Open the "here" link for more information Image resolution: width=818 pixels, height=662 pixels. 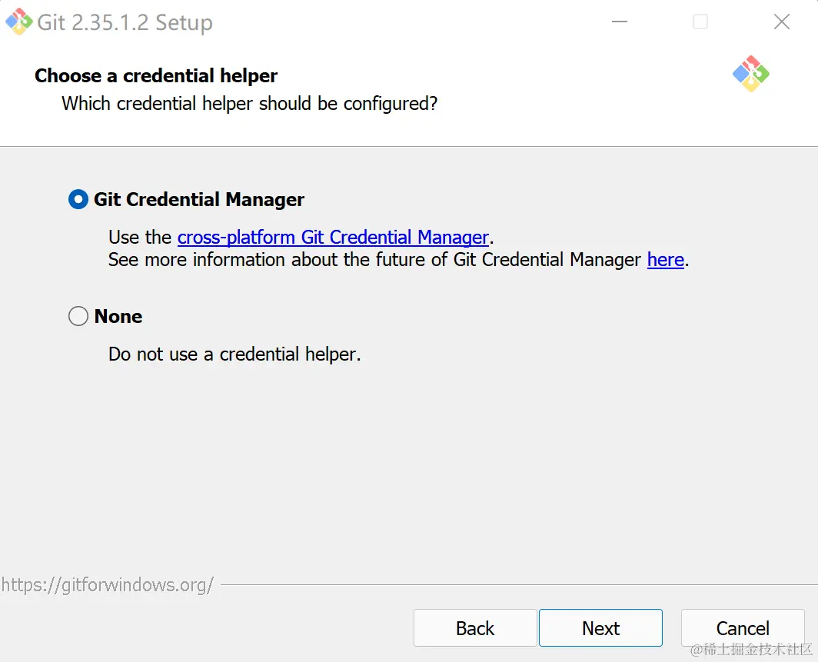point(665,260)
